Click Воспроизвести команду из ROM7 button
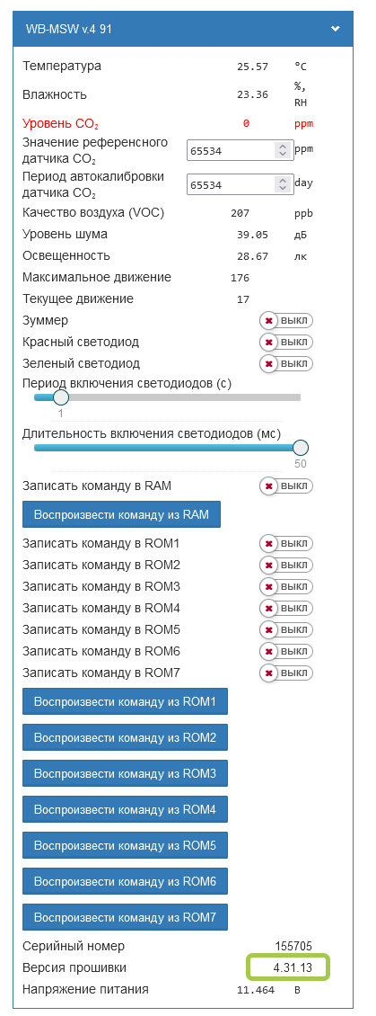 [x=125, y=917]
